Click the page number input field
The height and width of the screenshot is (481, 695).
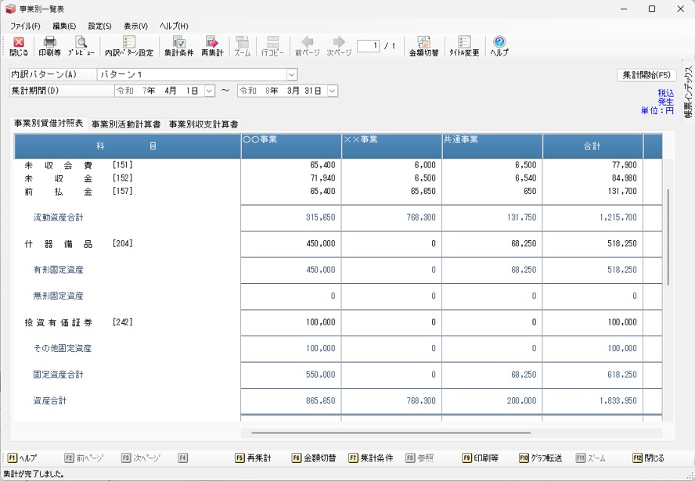tap(368, 46)
